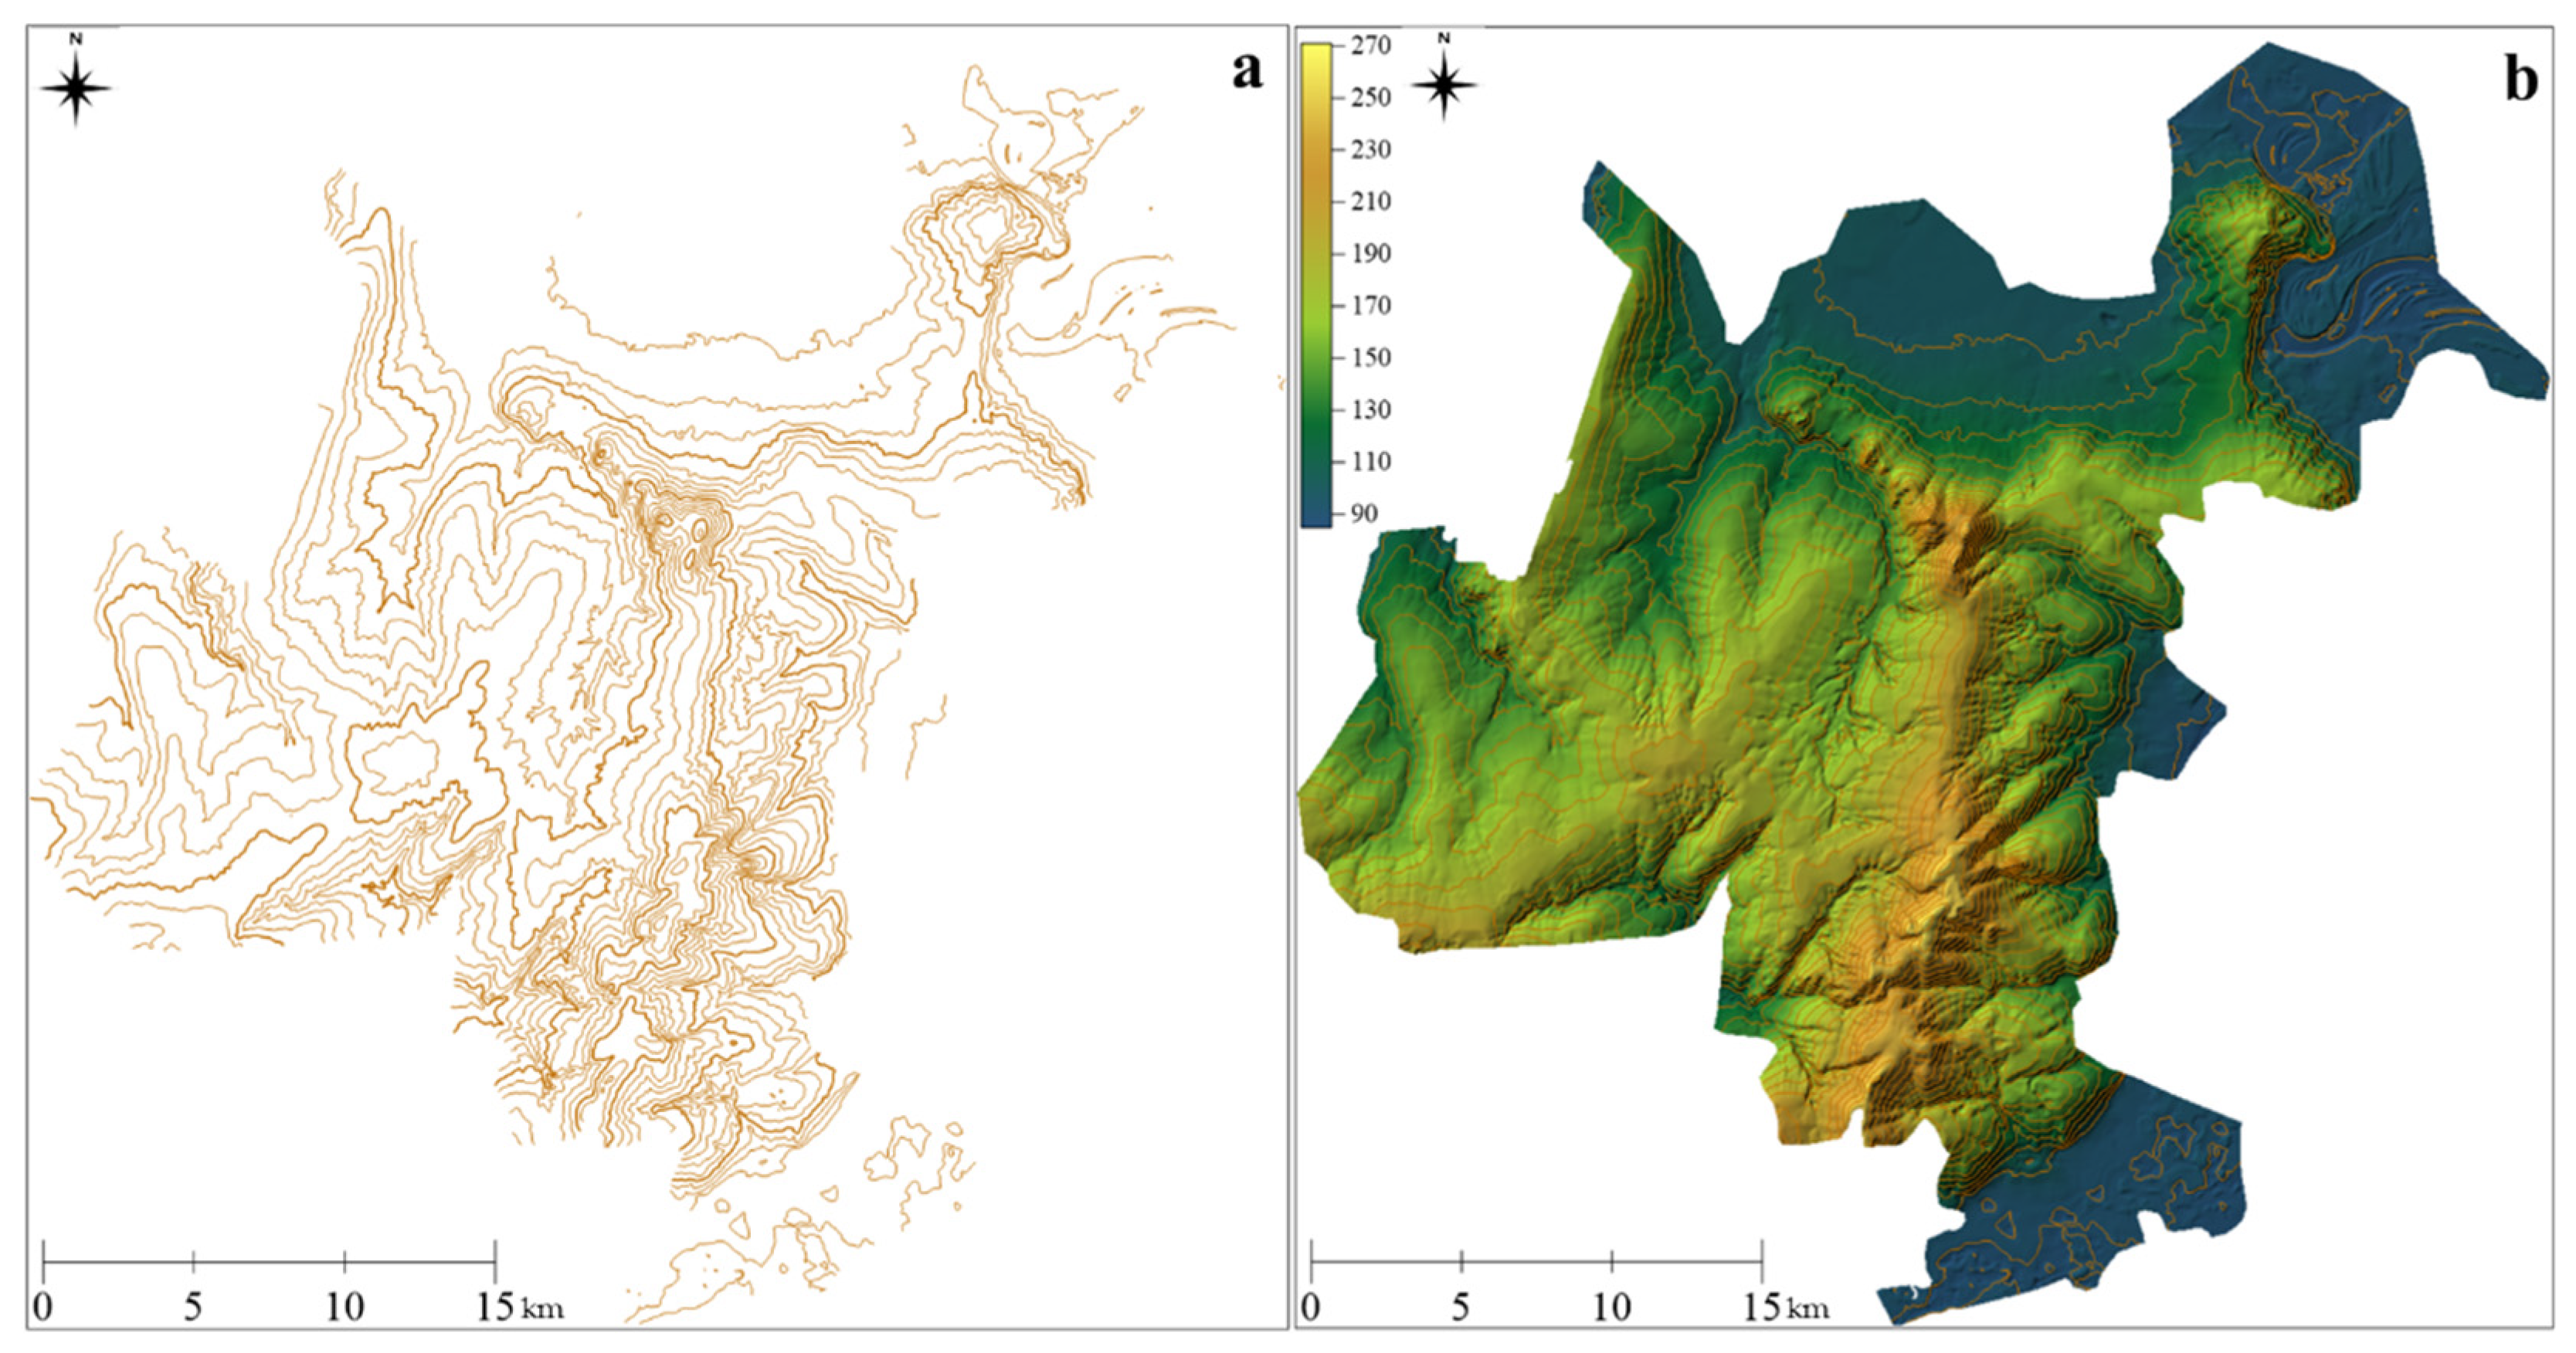Click the north star compass in panel b
The height and width of the screenshot is (1353, 2576).
point(1444,85)
